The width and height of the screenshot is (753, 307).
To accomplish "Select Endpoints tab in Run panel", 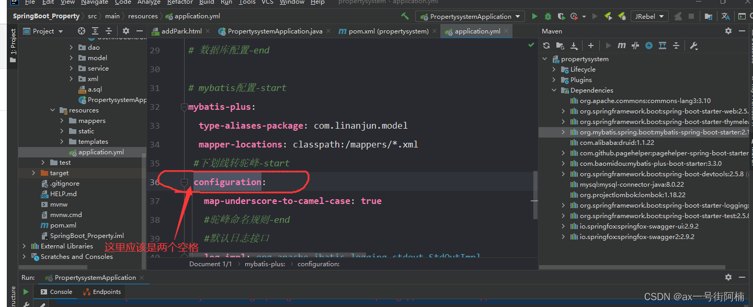I will (101, 292).
